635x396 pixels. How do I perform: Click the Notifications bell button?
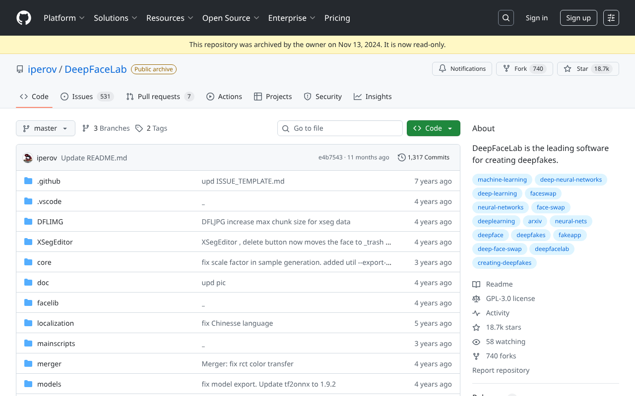coord(462,69)
